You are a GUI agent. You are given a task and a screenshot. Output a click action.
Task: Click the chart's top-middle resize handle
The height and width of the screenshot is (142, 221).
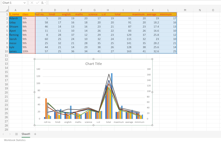(94, 59)
